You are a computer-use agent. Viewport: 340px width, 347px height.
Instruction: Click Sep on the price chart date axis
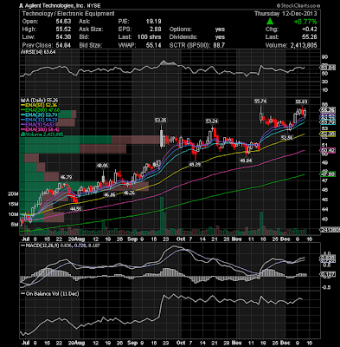click(x=132, y=239)
